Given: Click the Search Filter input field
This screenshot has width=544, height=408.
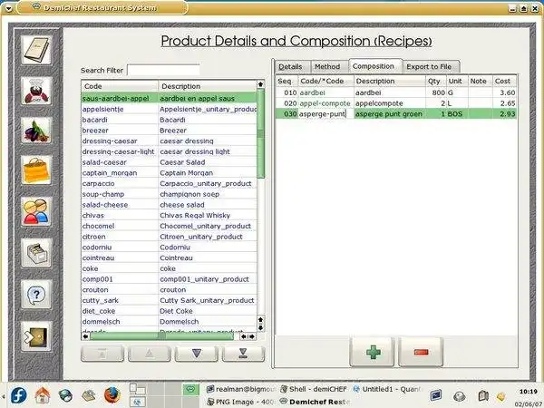Looking at the screenshot, I should click(x=163, y=70).
